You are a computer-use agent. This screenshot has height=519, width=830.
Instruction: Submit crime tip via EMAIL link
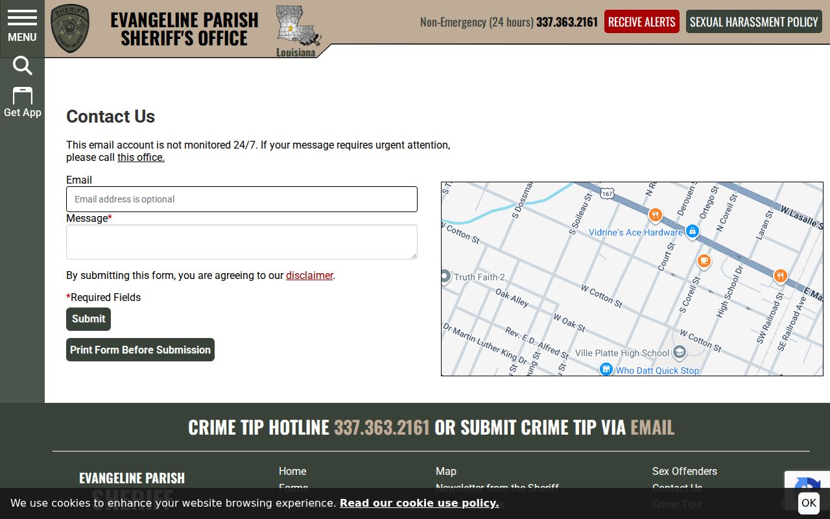coord(652,427)
